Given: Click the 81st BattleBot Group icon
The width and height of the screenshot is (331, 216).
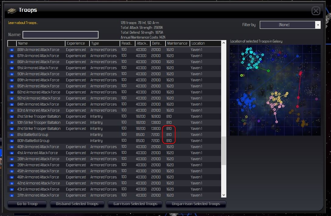Looking at the screenshot, I should point(12,135).
